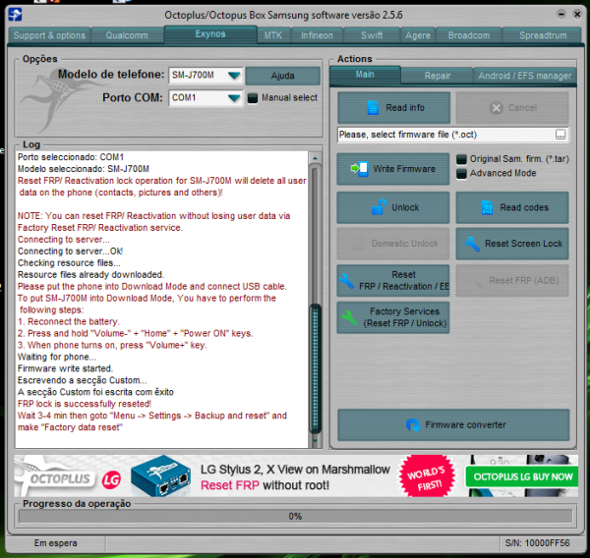Open the Infineon tab
Screen dimensions: 590x558
[317, 35]
